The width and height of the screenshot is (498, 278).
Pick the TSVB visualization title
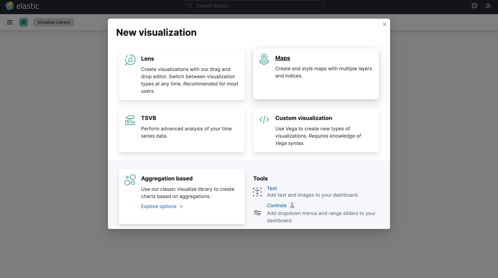(149, 118)
